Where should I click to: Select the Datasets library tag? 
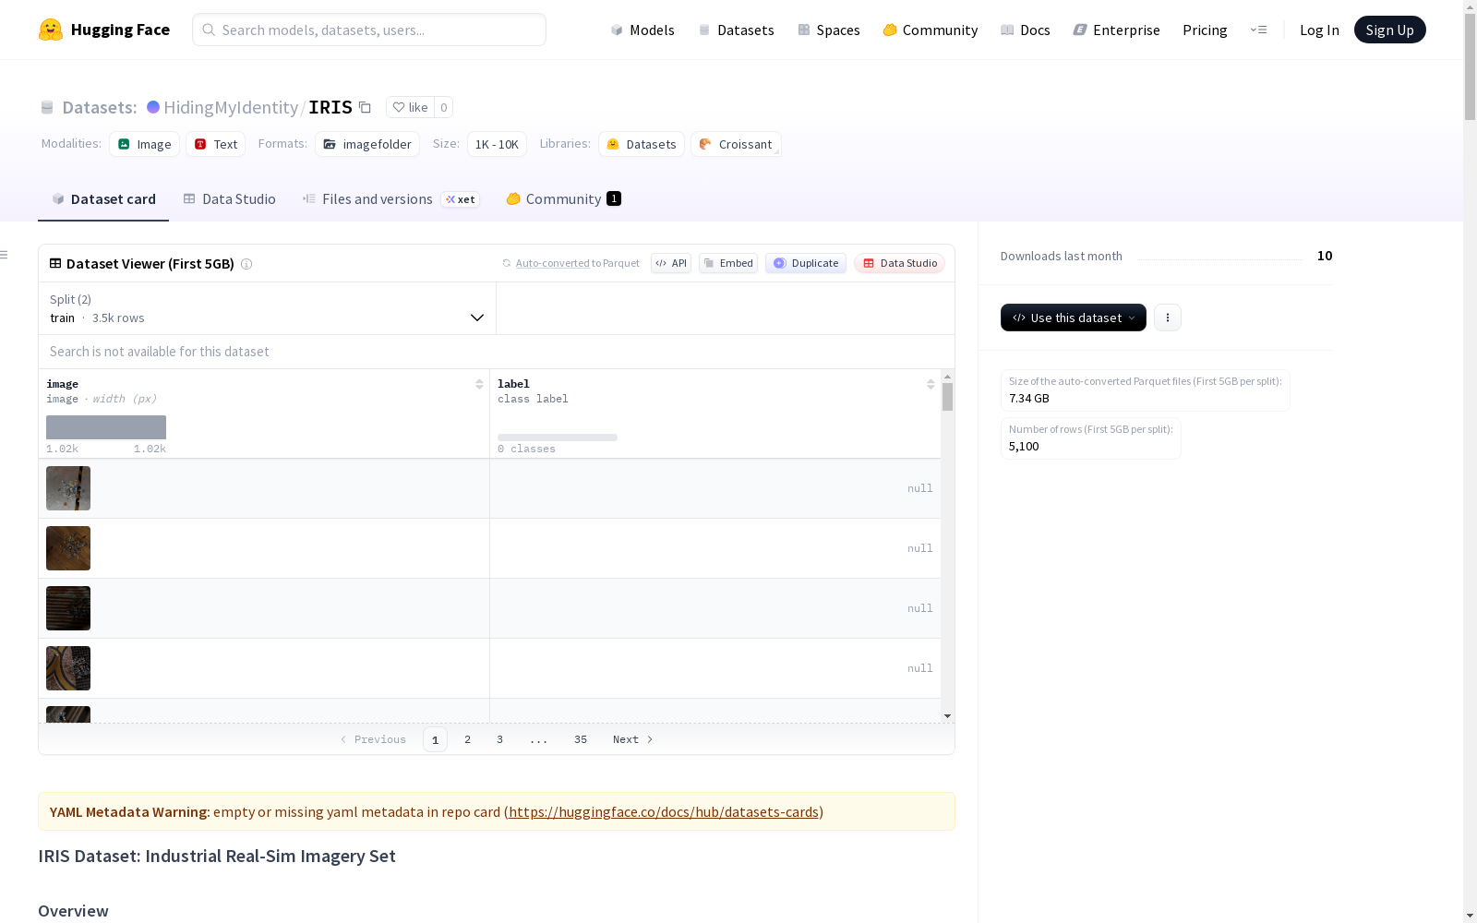click(642, 144)
